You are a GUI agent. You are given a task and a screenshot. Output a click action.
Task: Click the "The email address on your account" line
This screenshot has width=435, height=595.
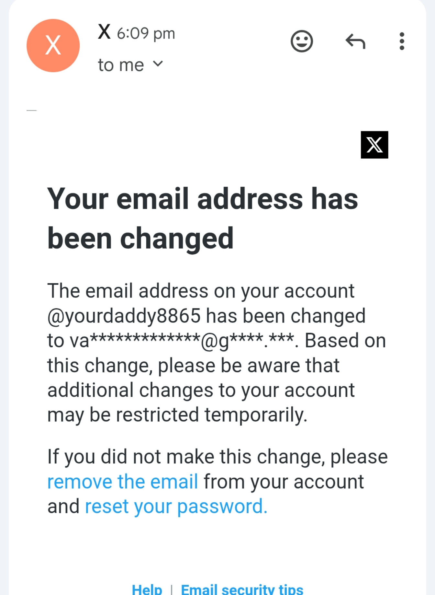tap(201, 291)
